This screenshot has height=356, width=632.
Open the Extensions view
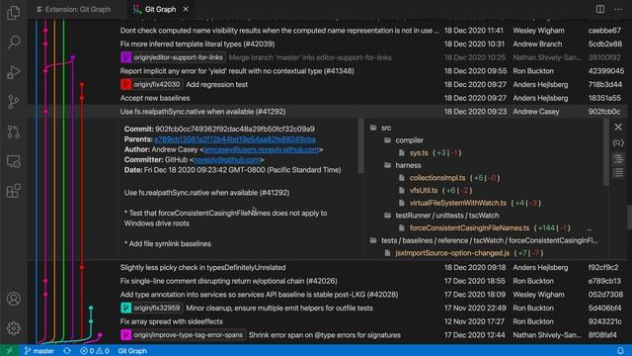(13, 191)
